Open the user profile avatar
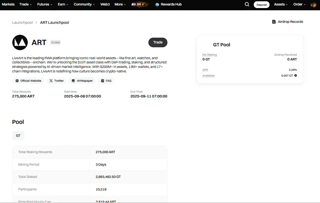 (314, 5)
